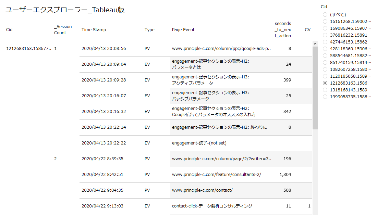
Task: Select the Cid 1212683163 table row label
Action: [x=29, y=49]
